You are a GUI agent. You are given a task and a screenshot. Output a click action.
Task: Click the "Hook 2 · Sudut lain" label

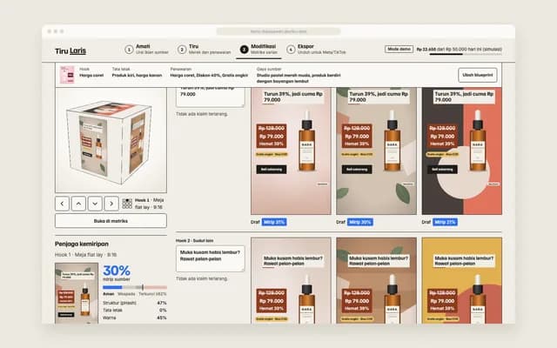[195, 240]
